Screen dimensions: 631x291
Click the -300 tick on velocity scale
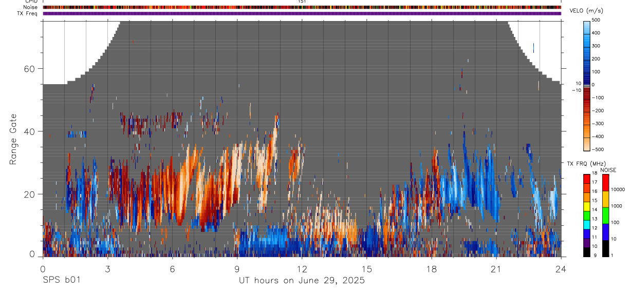598,124
